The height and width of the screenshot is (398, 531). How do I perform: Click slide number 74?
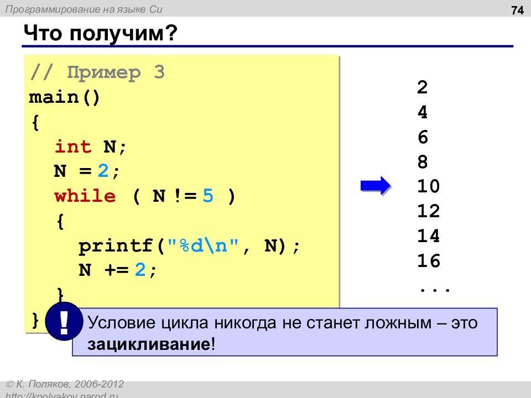coord(517,10)
